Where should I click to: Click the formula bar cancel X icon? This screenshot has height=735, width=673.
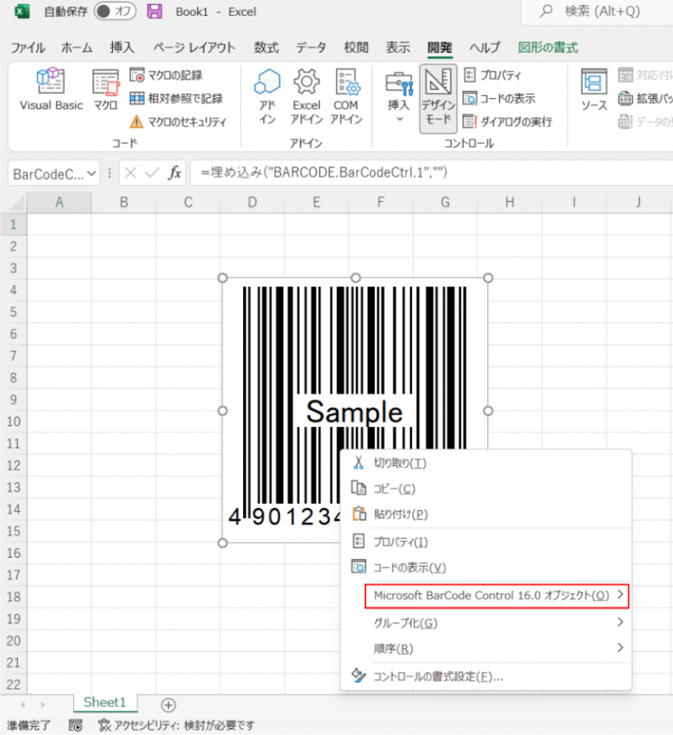point(131,173)
